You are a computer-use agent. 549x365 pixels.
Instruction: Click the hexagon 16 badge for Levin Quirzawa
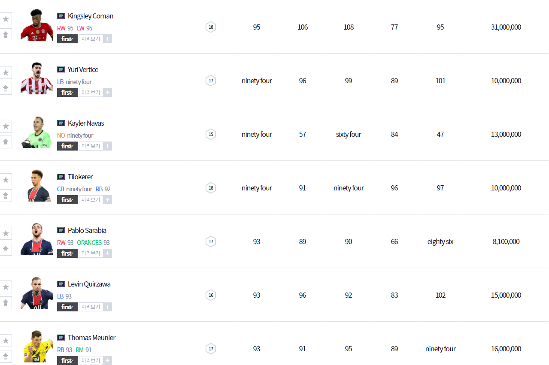[x=211, y=295]
